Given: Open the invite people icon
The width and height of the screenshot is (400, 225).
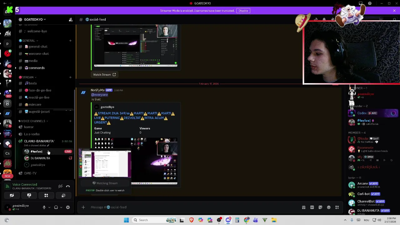Looking at the screenshot, I should (71, 19).
